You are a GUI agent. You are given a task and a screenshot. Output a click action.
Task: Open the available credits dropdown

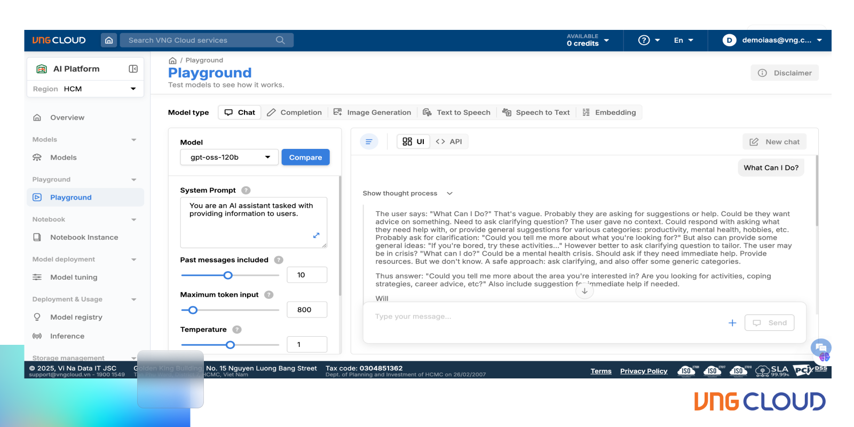(x=588, y=40)
